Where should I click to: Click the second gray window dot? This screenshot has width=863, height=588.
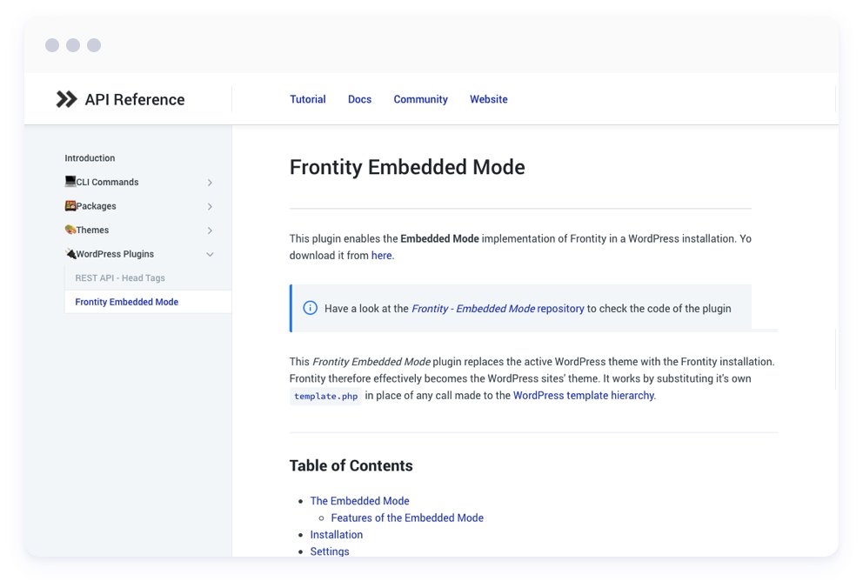(x=73, y=45)
